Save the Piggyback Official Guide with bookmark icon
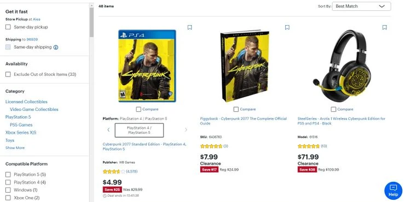Image resolution: width=405 pixels, height=202 pixels. [x=287, y=27]
